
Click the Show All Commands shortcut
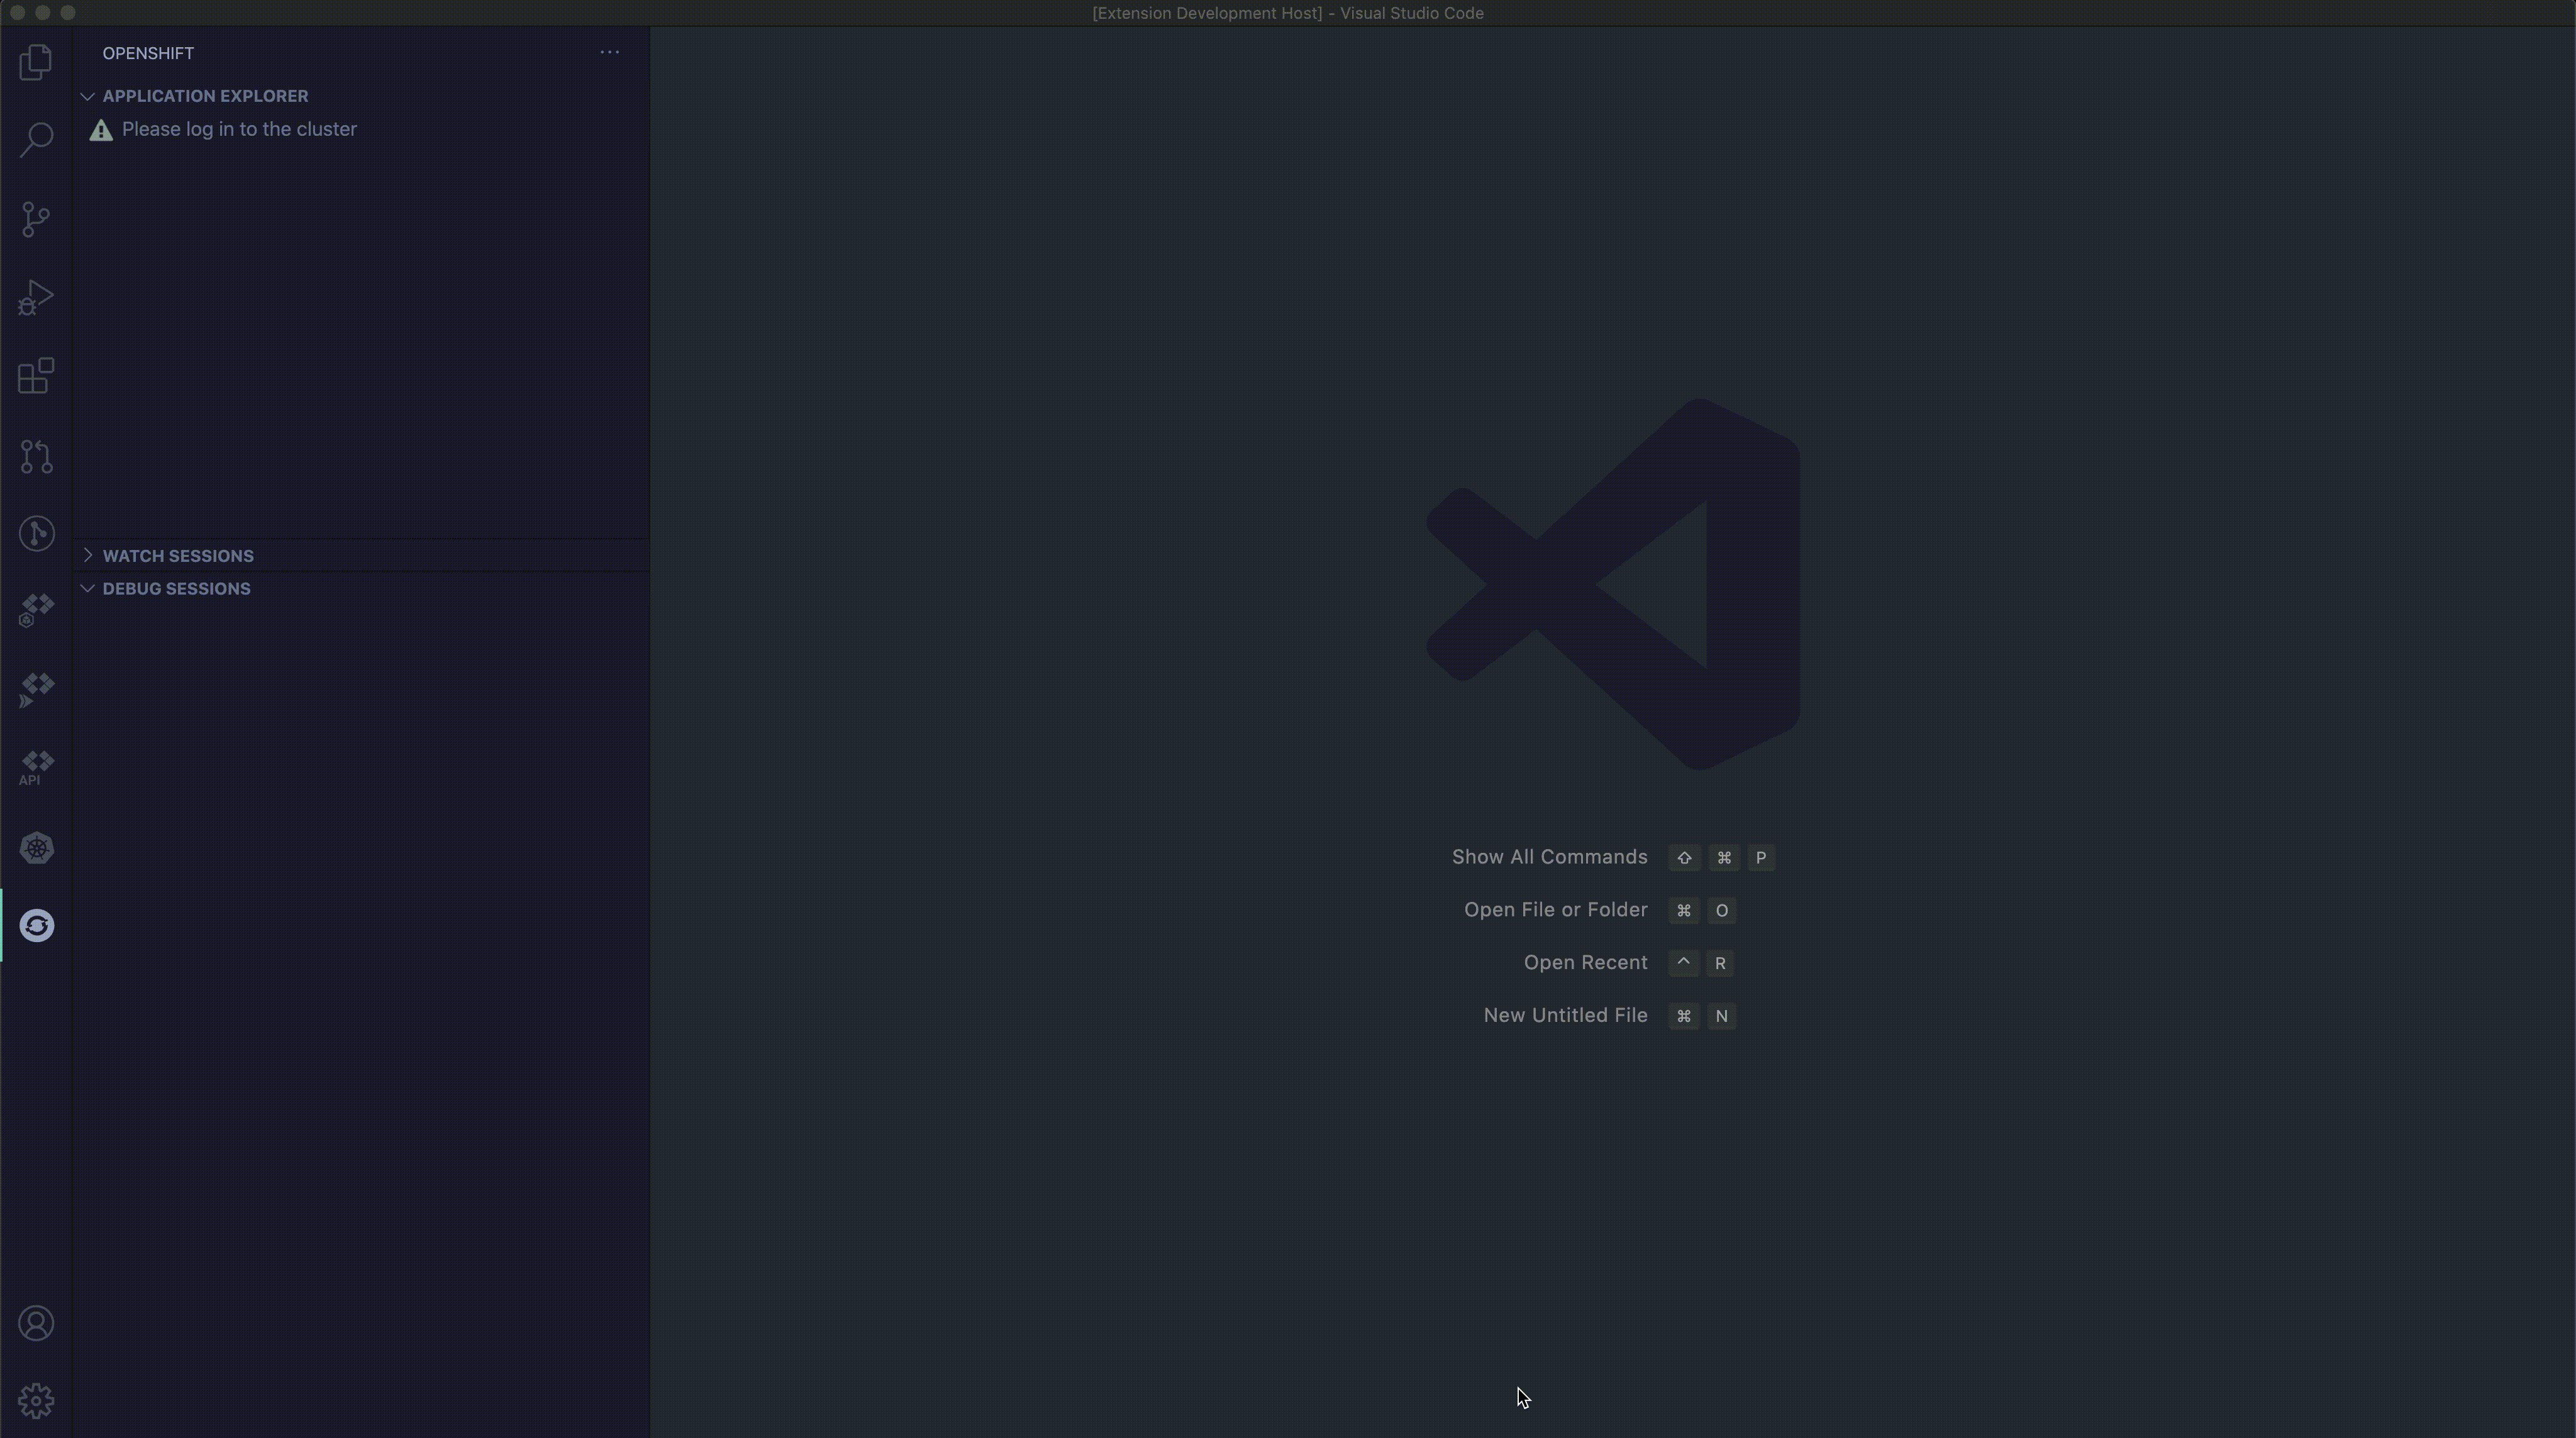coord(1548,857)
